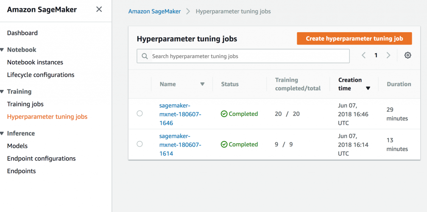The width and height of the screenshot is (427, 212).
Task: Click breadcrumb chevron separator
Action: pyautogui.click(x=188, y=11)
